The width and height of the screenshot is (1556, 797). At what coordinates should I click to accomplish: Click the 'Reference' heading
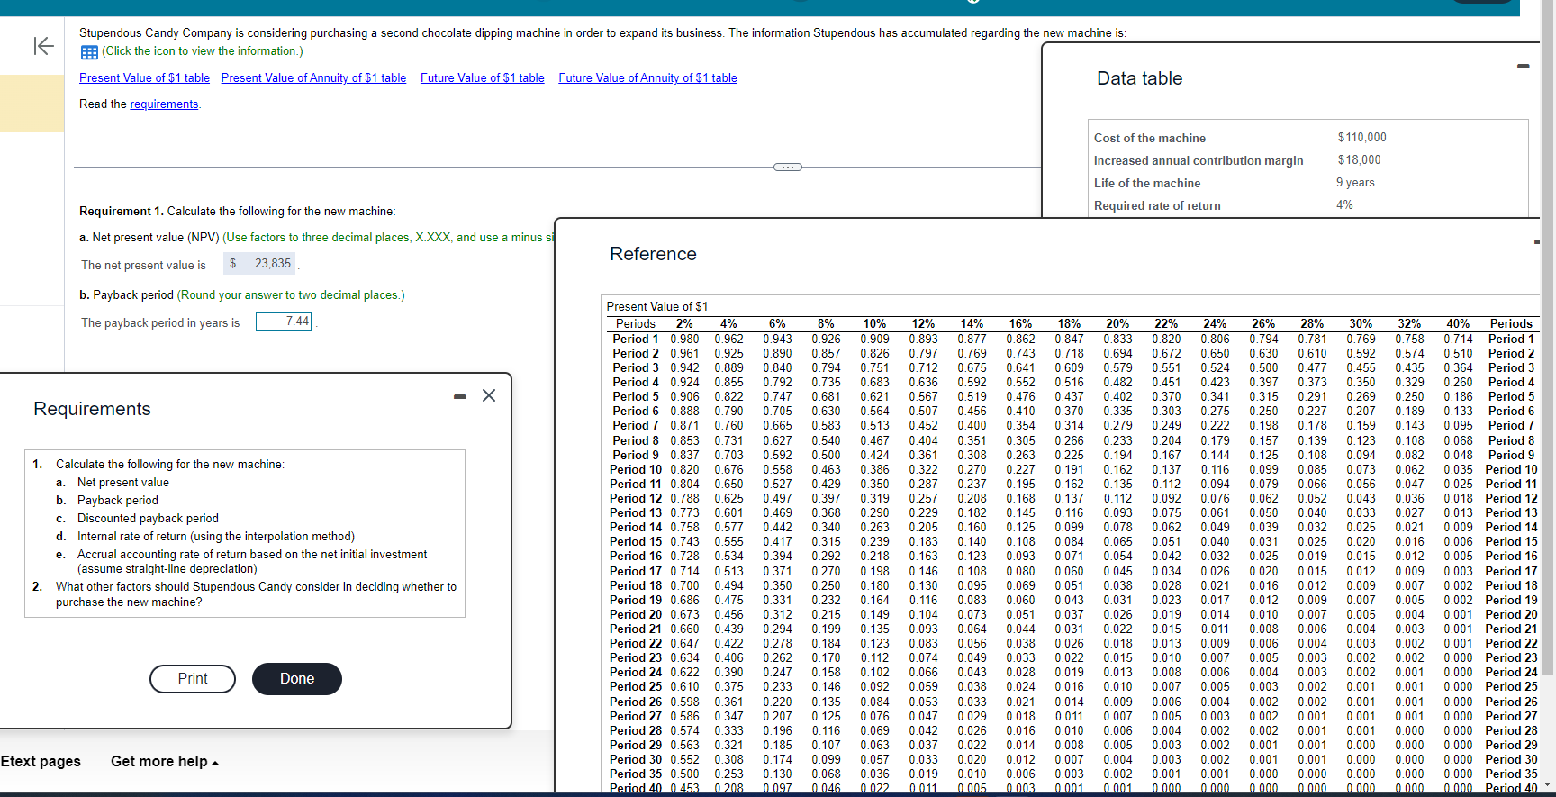tap(653, 254)
